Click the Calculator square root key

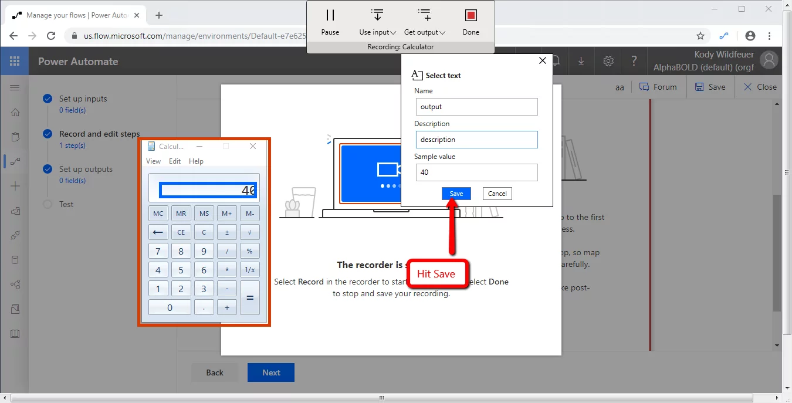250,232
